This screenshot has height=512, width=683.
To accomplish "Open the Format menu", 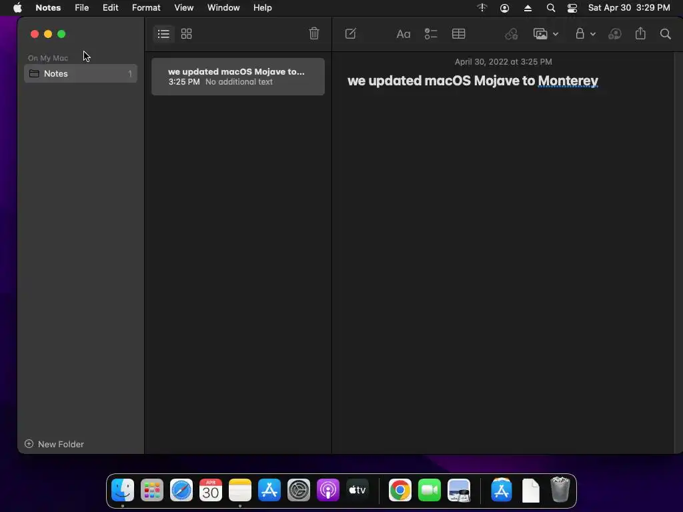I will click(146, 7).
